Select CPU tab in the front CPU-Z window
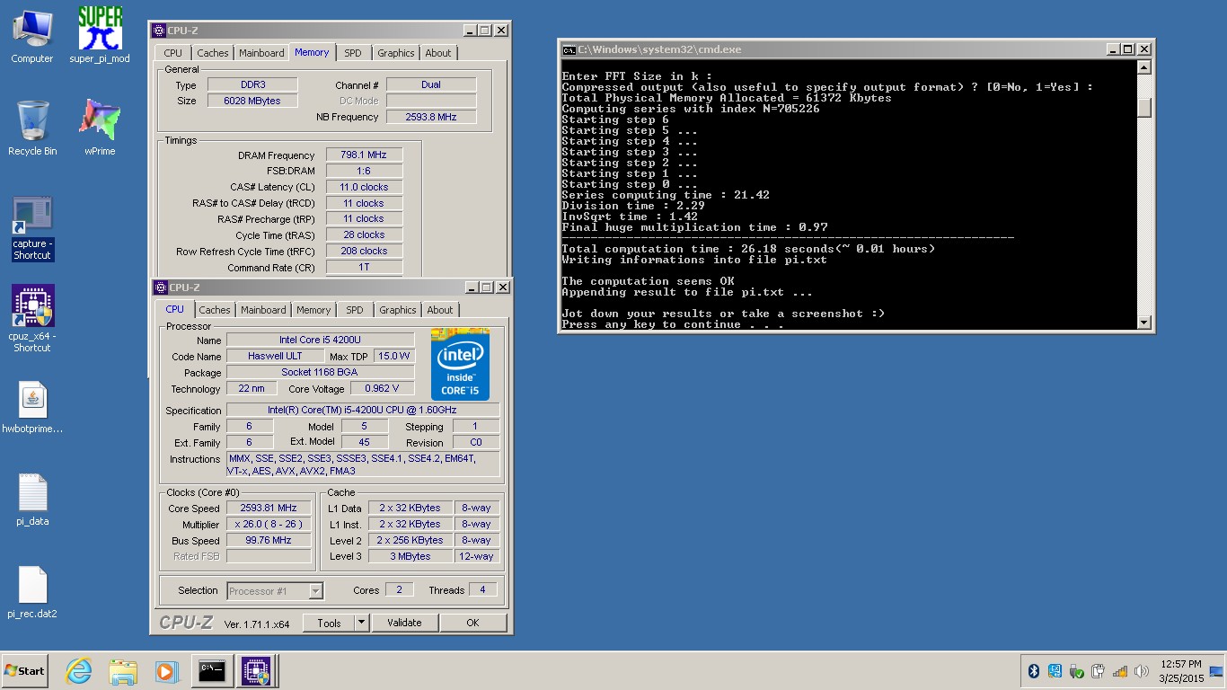This screenshot has height=690, width=1227. [174, 308]
